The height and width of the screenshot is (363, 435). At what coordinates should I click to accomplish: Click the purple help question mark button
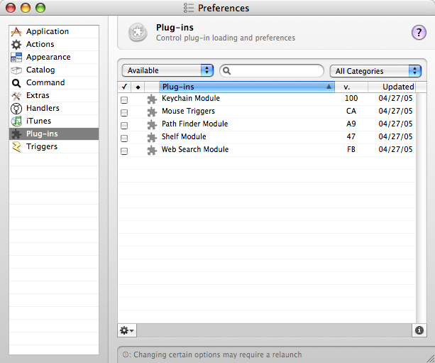tap(419, 32)
